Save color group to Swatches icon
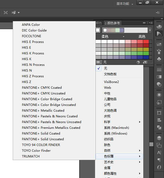Image resolution: width=164 pixels, height=178 pixels. click(x=145, y=62)
